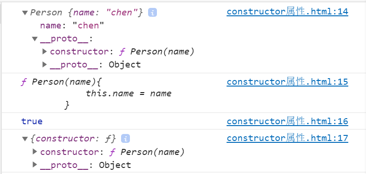Click info icon beside {constructor: ƒ} object
The image size is (366, 174).
point(125,139)
